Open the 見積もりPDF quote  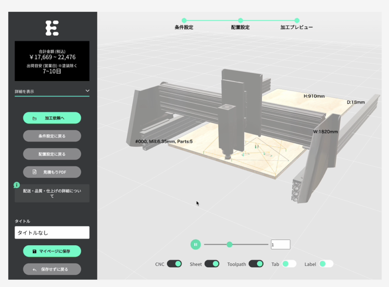pyautogui.click(x=52, y=172)
